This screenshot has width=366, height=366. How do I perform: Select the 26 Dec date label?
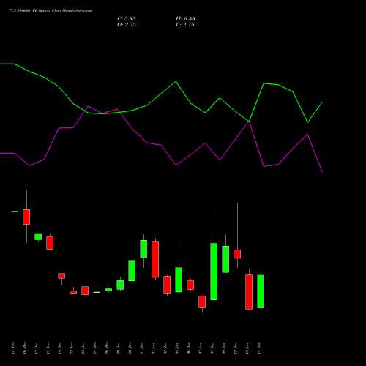pyautogui.click(x=107, y=348)
